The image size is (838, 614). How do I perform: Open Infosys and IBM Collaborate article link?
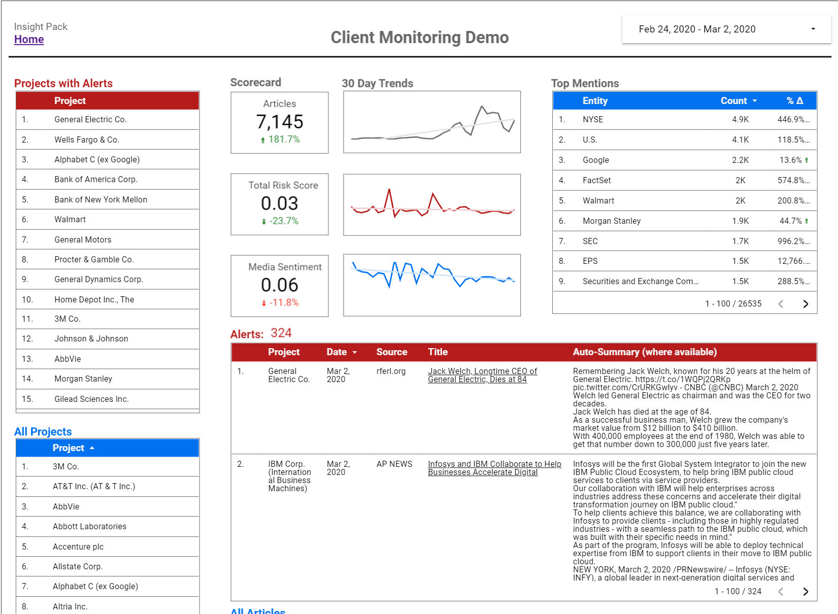click(x=494, y=468)
